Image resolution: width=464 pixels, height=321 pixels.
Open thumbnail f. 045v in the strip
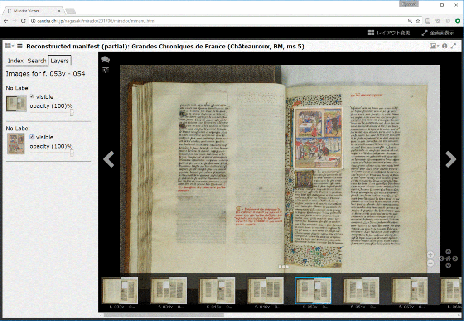pos(217,290)
